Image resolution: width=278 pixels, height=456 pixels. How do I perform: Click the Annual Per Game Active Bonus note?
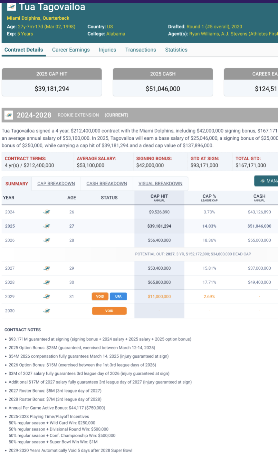coord(57,408)
